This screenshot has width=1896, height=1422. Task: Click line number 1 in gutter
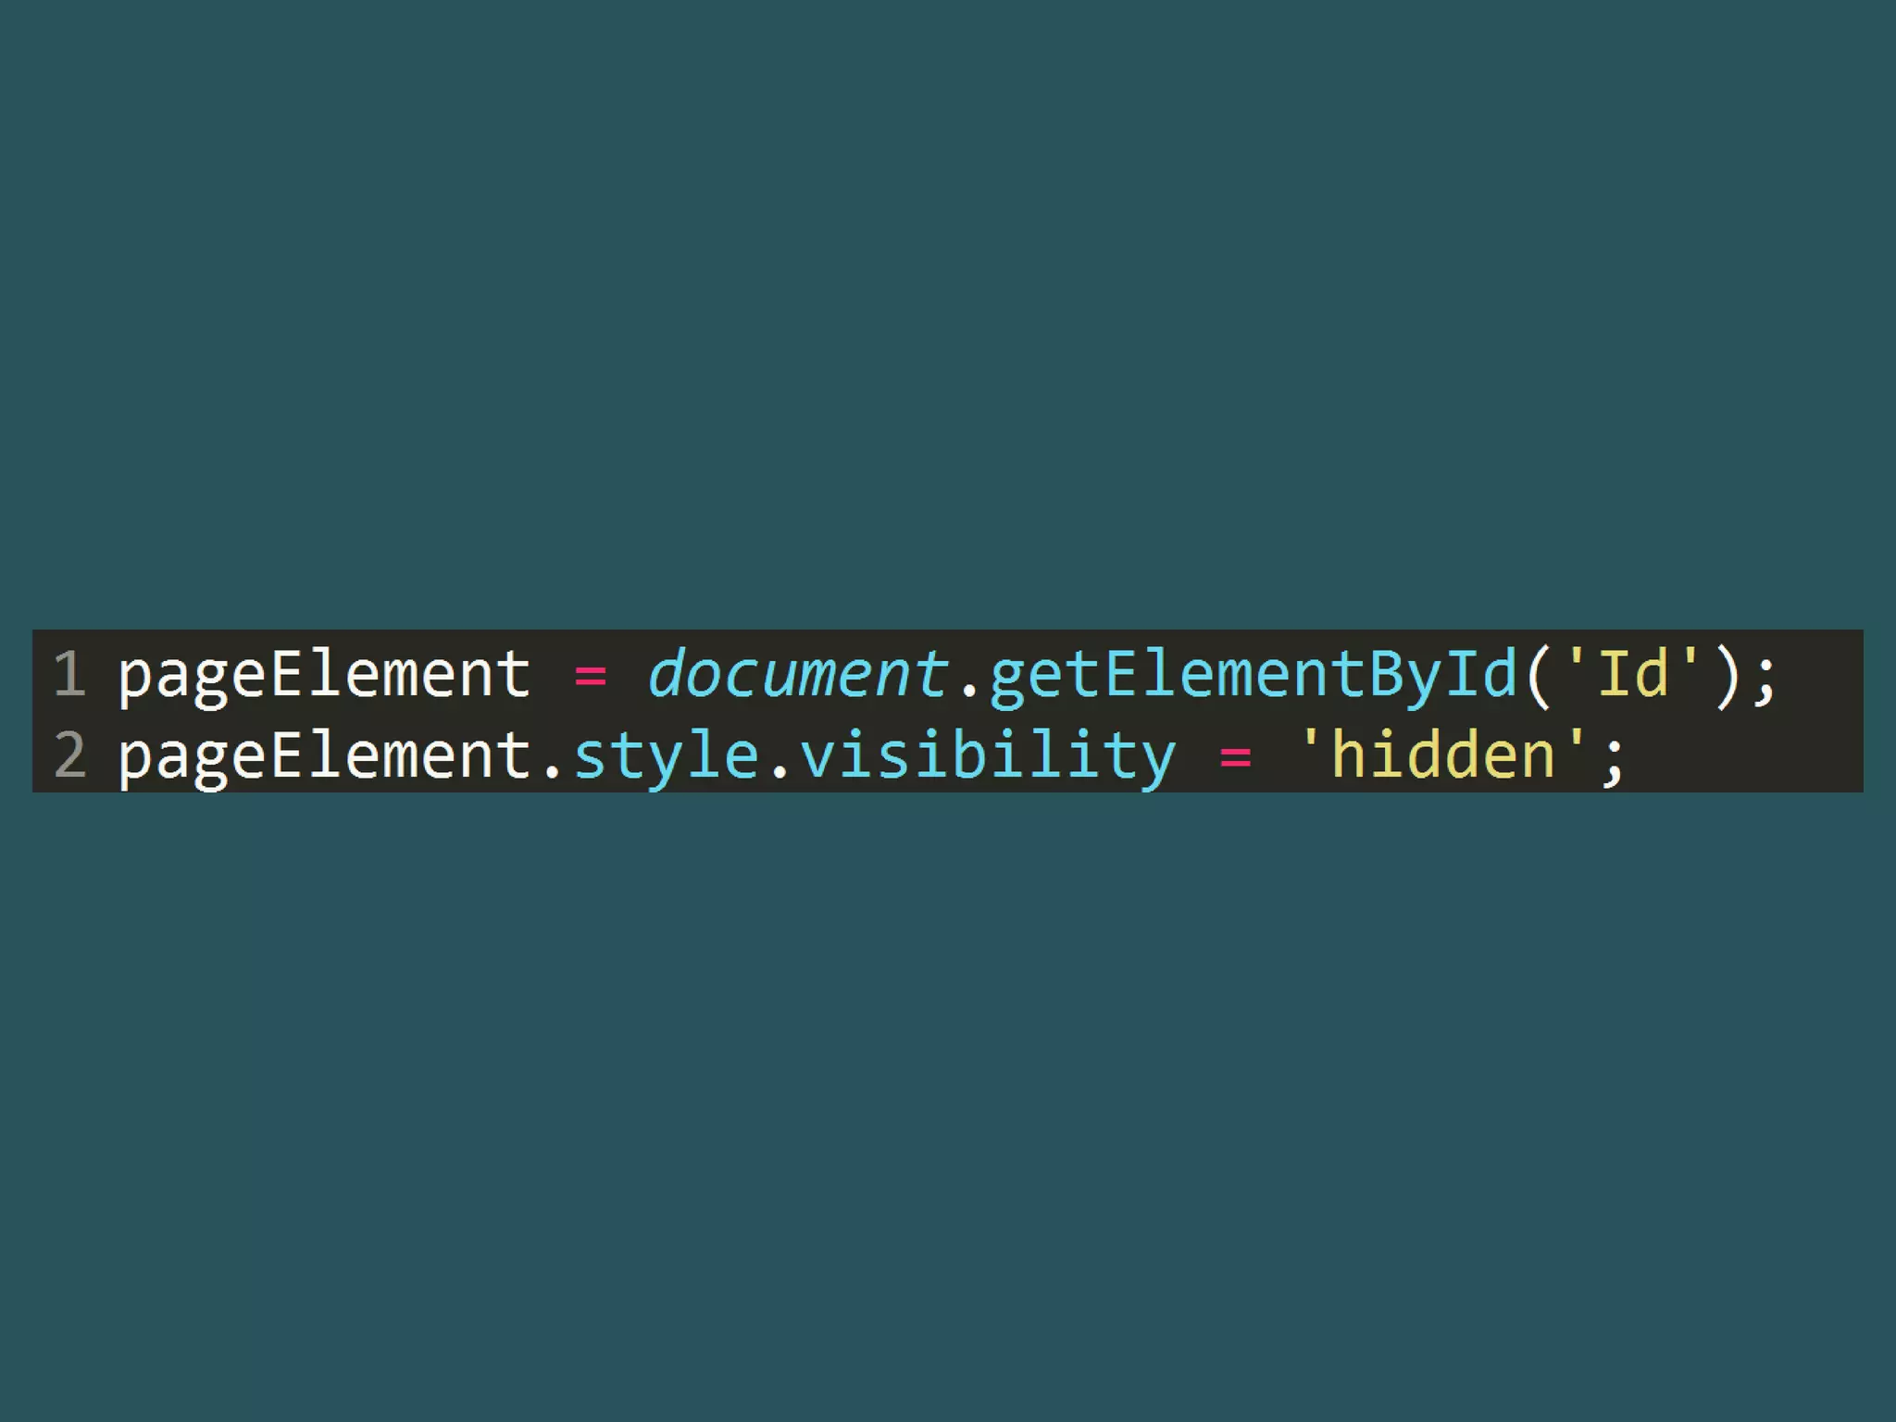coord(70,673)
